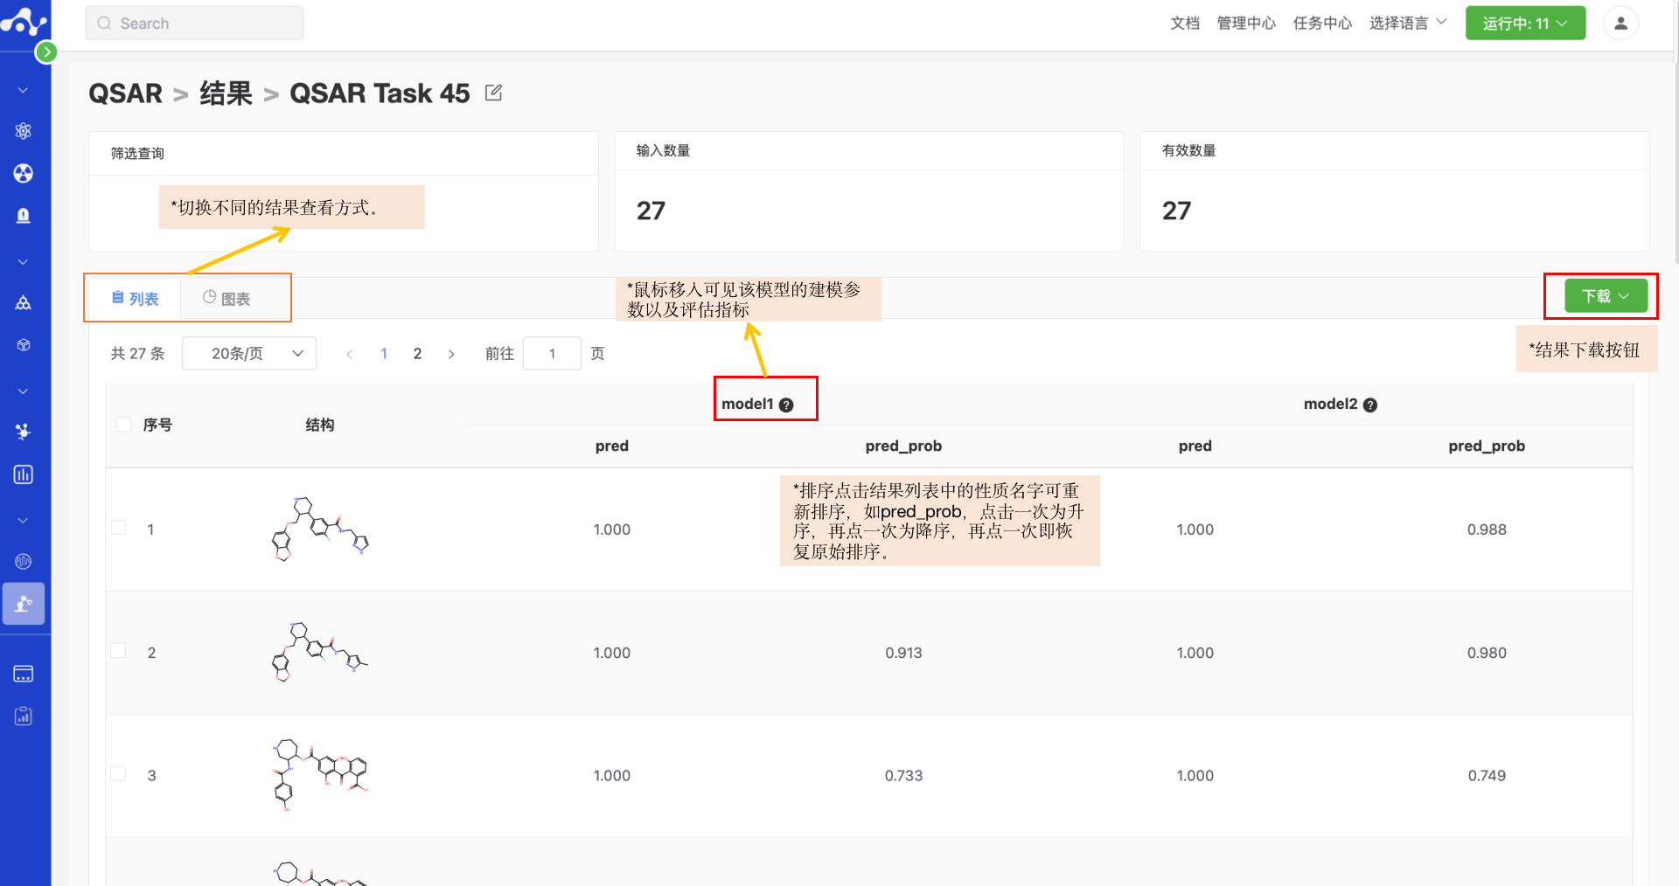Open the 文档 documentation link
The image size is (1679, 886).
[1185, 24]
